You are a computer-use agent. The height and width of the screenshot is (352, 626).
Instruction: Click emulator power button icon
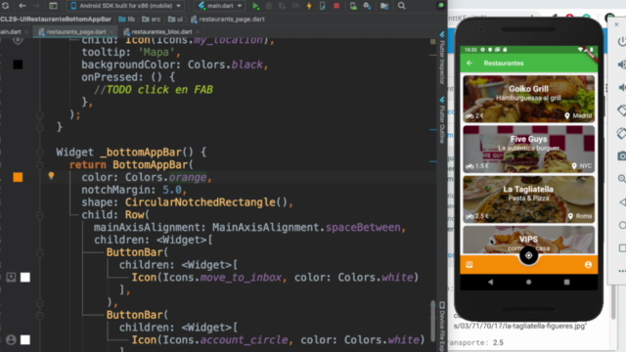pos(622,41)
